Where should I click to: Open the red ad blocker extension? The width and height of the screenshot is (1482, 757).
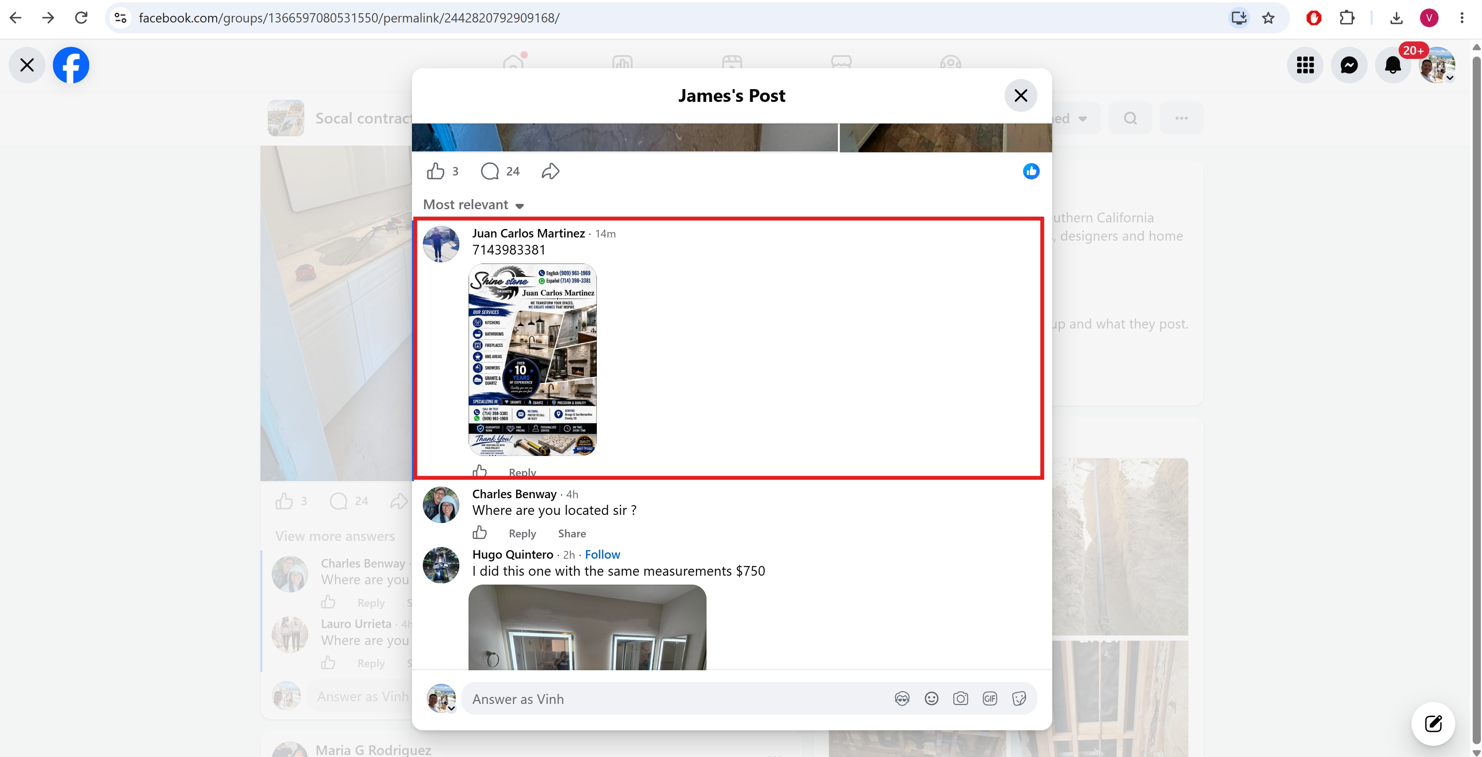1313,18
